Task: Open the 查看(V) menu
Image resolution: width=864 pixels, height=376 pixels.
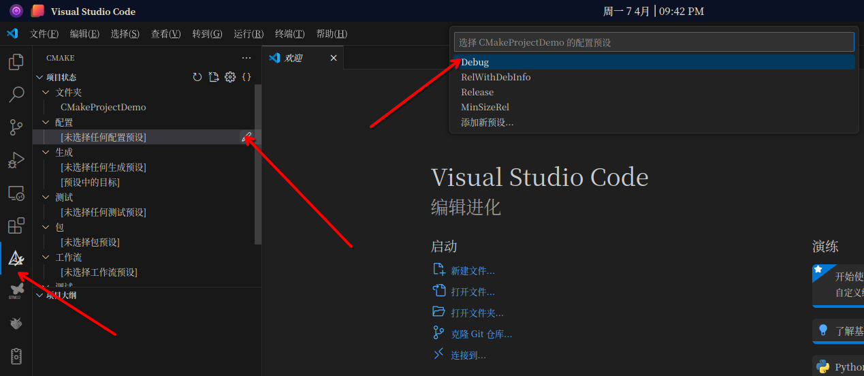Action: coord(166,33)
